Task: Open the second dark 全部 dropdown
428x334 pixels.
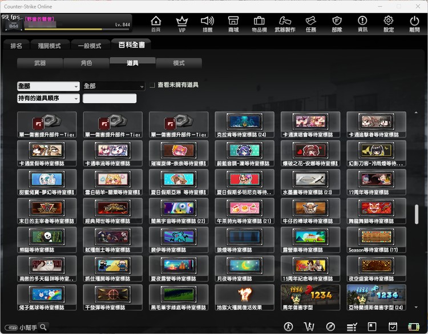Action: click(114, 86)
